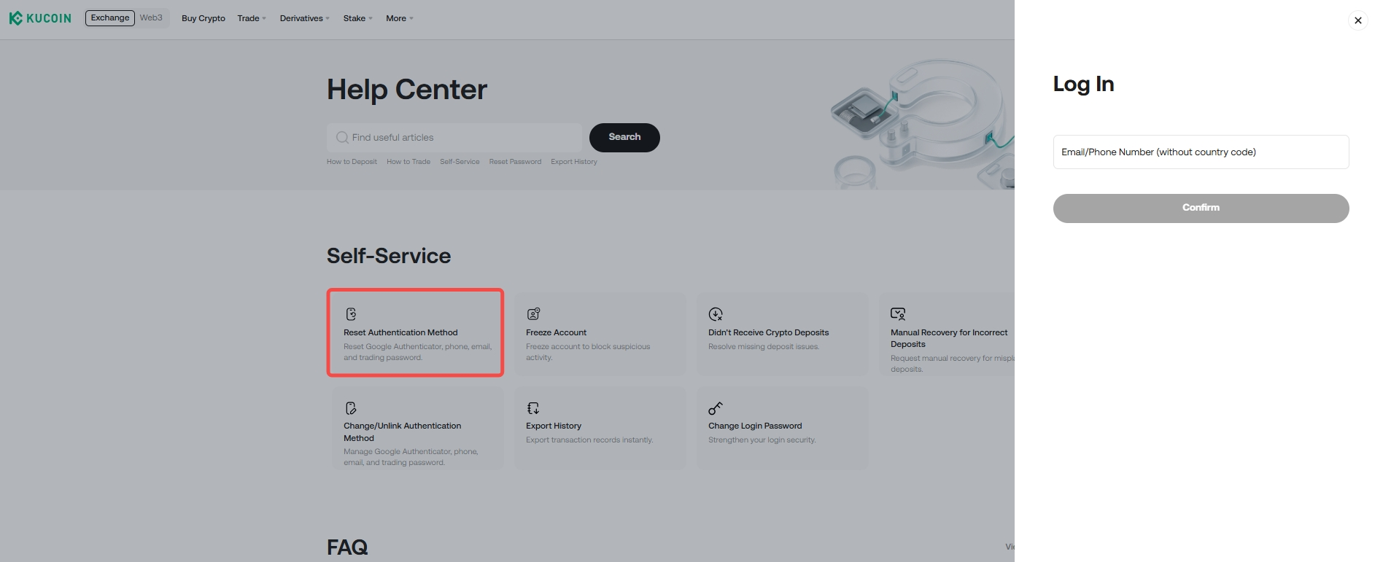Expand the Trade dropdown menu

pos(251,18)
